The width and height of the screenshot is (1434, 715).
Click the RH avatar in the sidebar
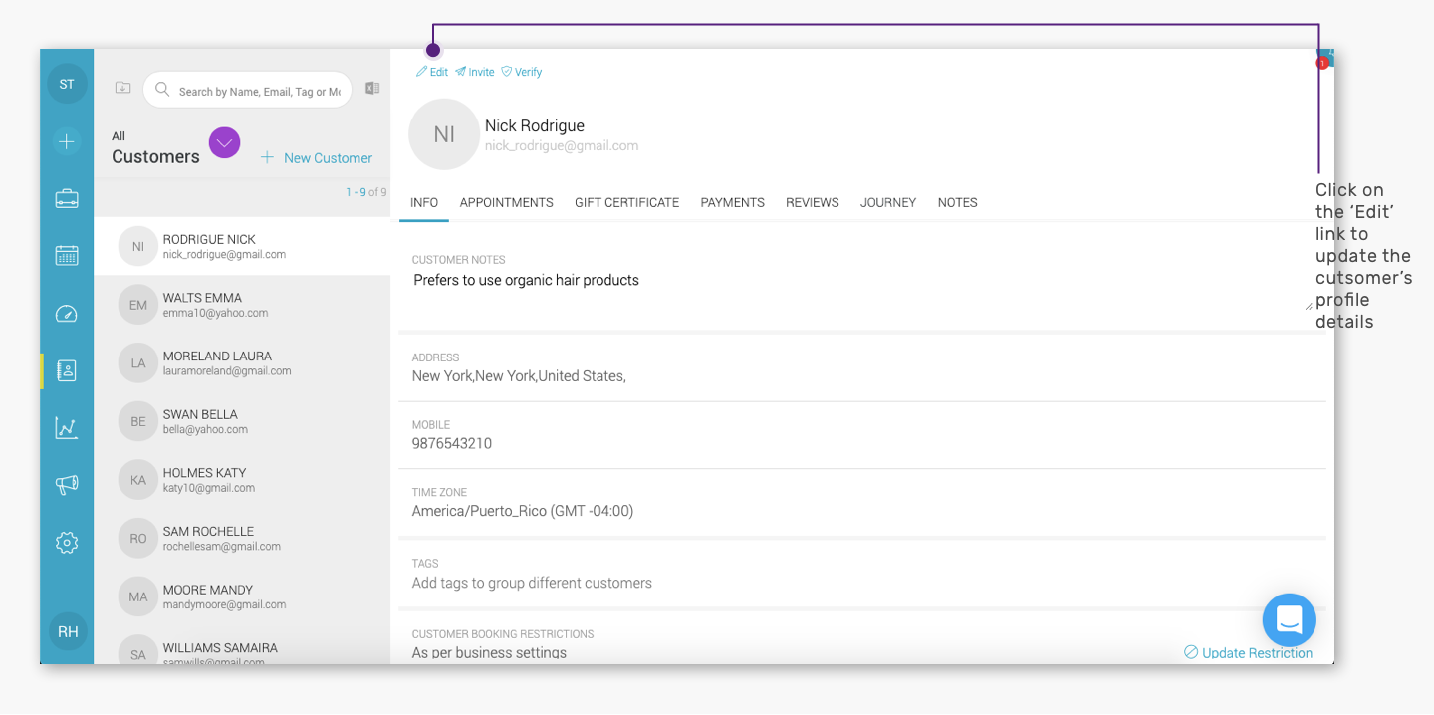click(x=68, y=631)
